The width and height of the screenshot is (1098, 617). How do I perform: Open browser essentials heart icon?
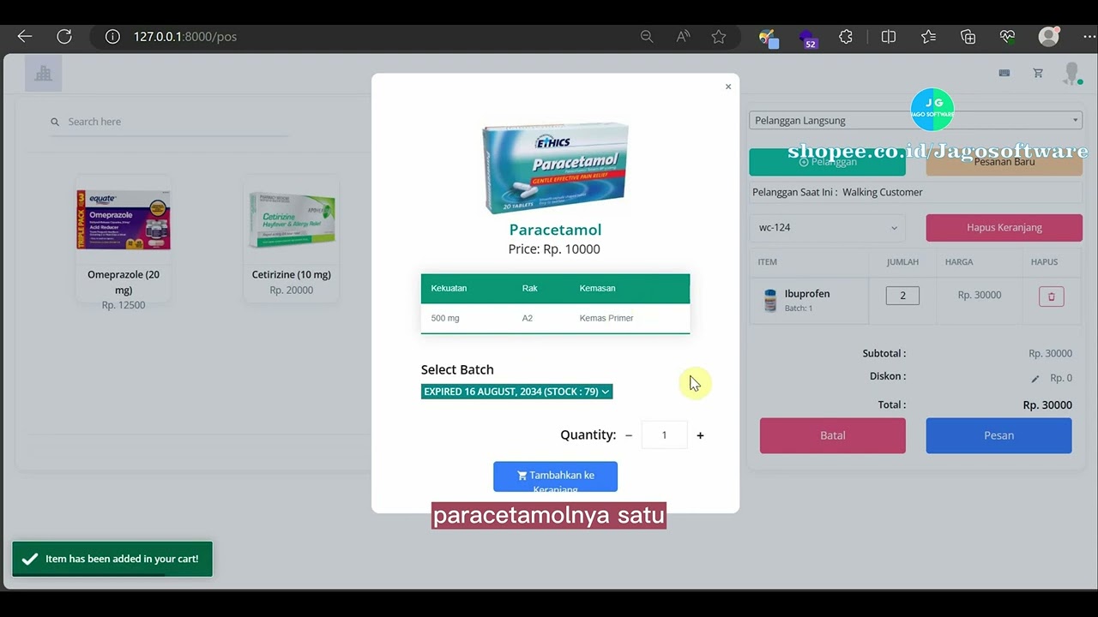[x=1007, y=36]
